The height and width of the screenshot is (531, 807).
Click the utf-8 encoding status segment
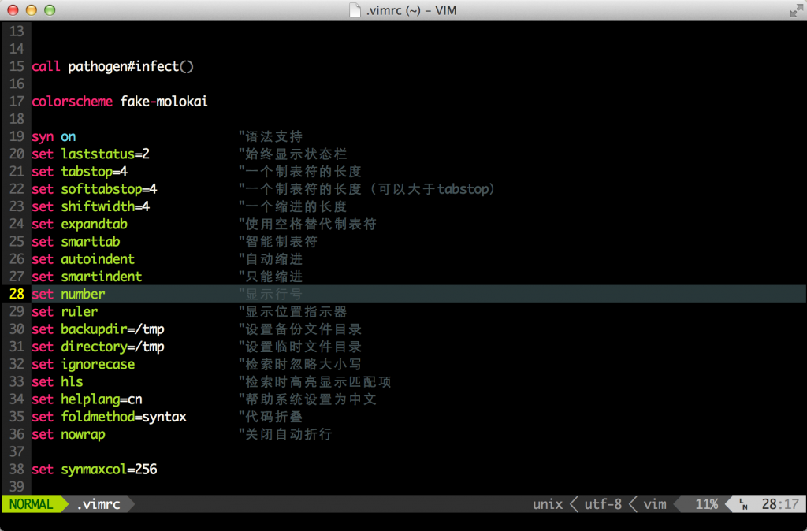[x=603, y=504]
